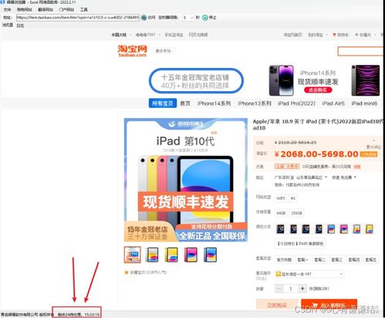Select the iPad Air5 shop tab

333,103
